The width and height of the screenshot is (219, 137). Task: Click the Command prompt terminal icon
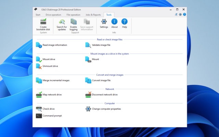[x=39, y=116]
